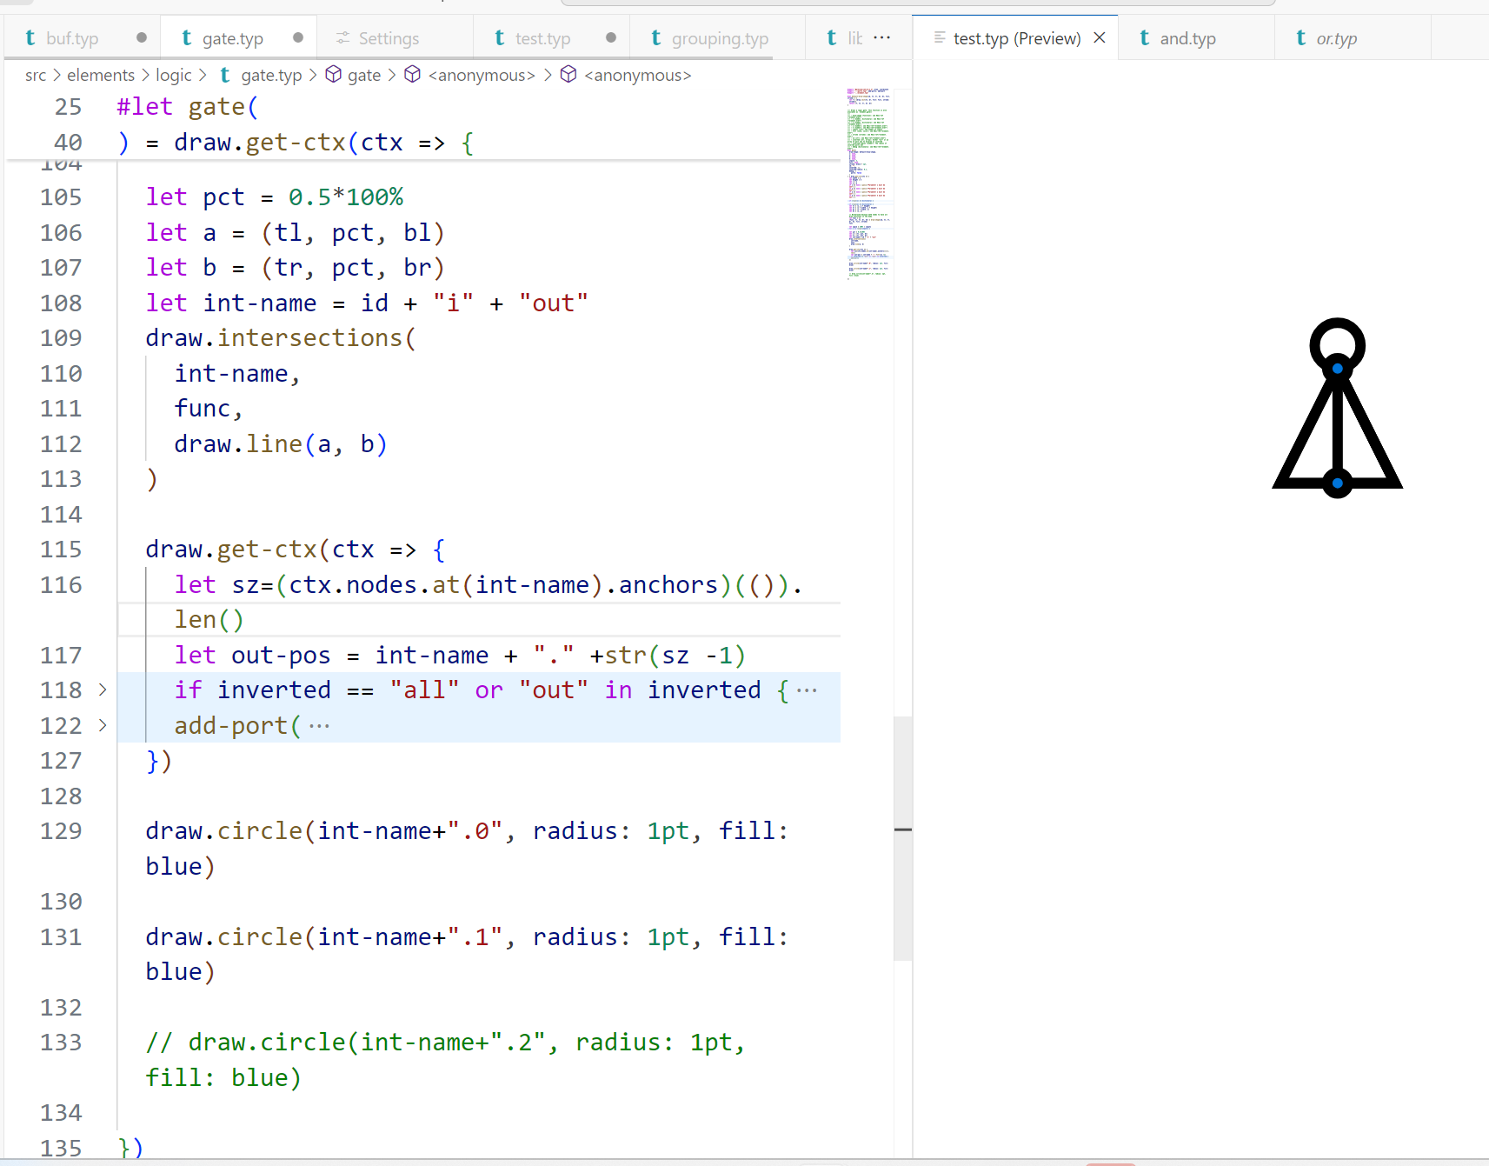Click the folded ellipsis after add-port(
Image resolution: width=1489 pixels, height=1166 pixels.
click(x=319, y=726)
